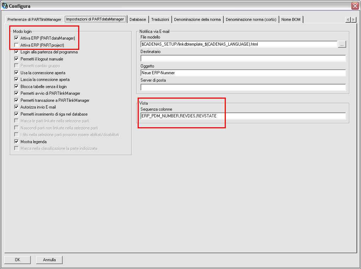
Task: Enable Attiva ERP (PARTproject) checkbox
Action: [16, 45]
